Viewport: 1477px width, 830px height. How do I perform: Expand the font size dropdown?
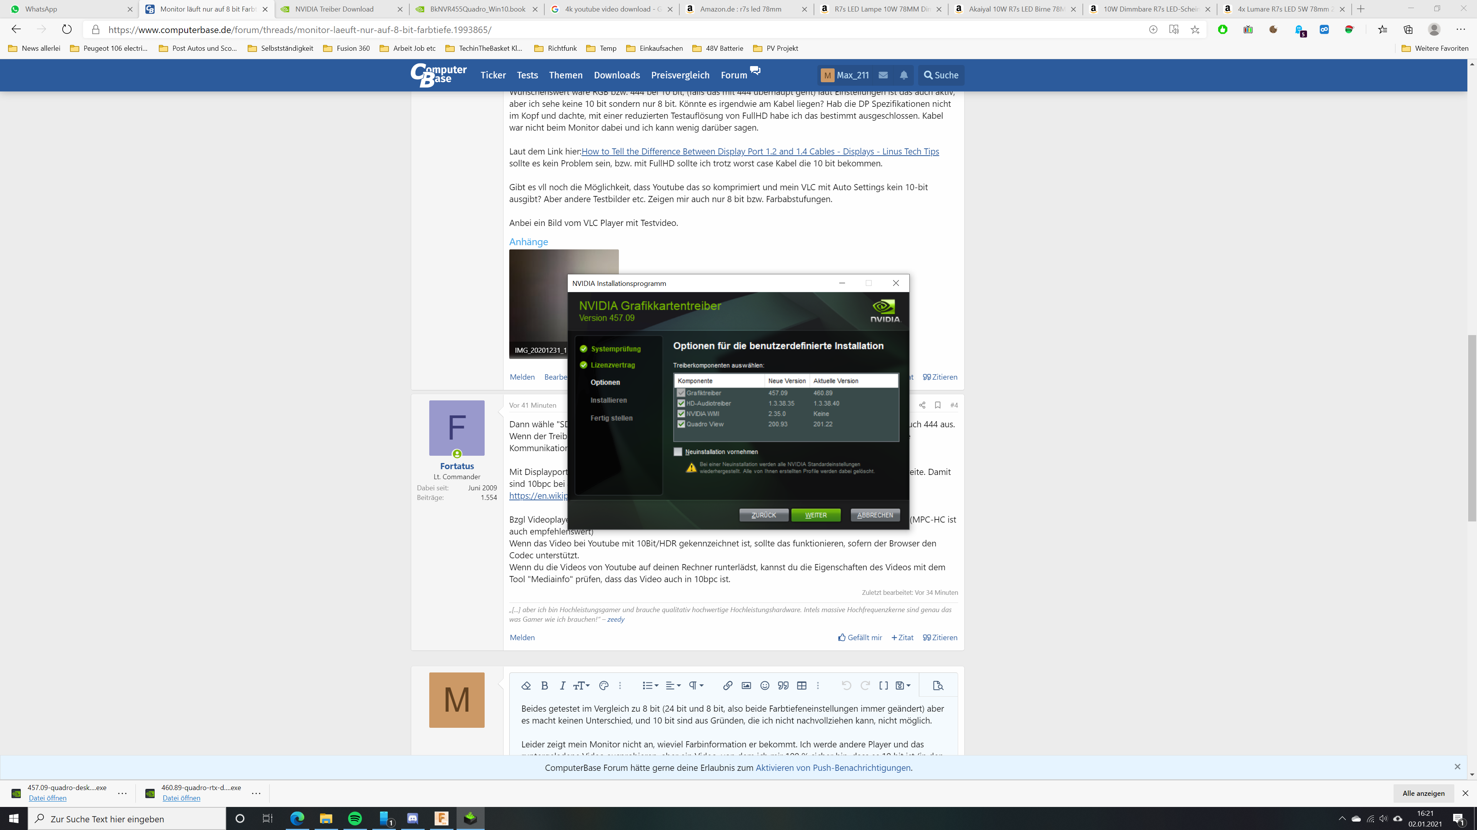click(x=582, y=685)
